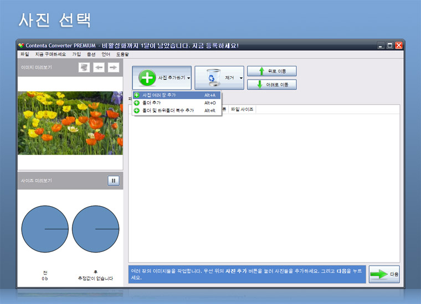Click the recycle bin 제거 button
The height and width of the screenshot is (304, 421).
coord(219,78)
